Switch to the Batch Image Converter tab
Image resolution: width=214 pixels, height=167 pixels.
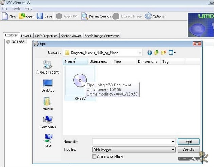102,36
